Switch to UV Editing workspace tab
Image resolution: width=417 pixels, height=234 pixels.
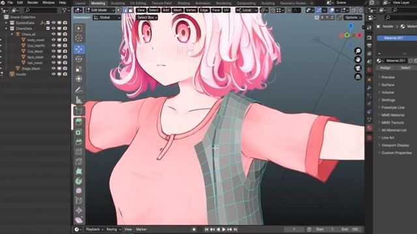138,3
